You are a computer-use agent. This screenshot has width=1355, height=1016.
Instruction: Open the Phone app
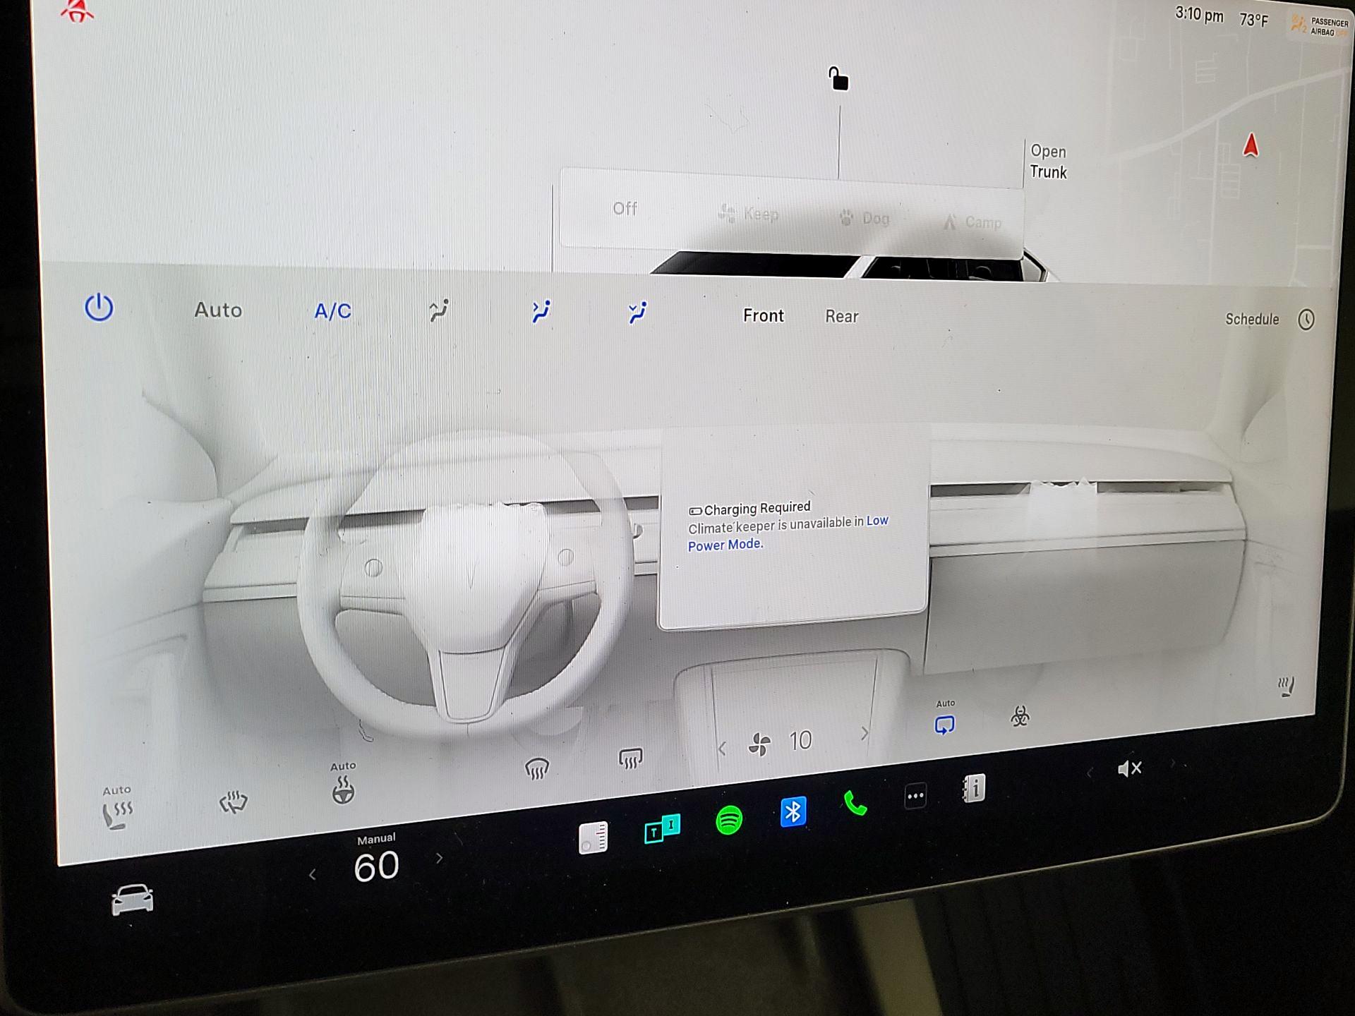pyautogui.click(x=855, y=804)
